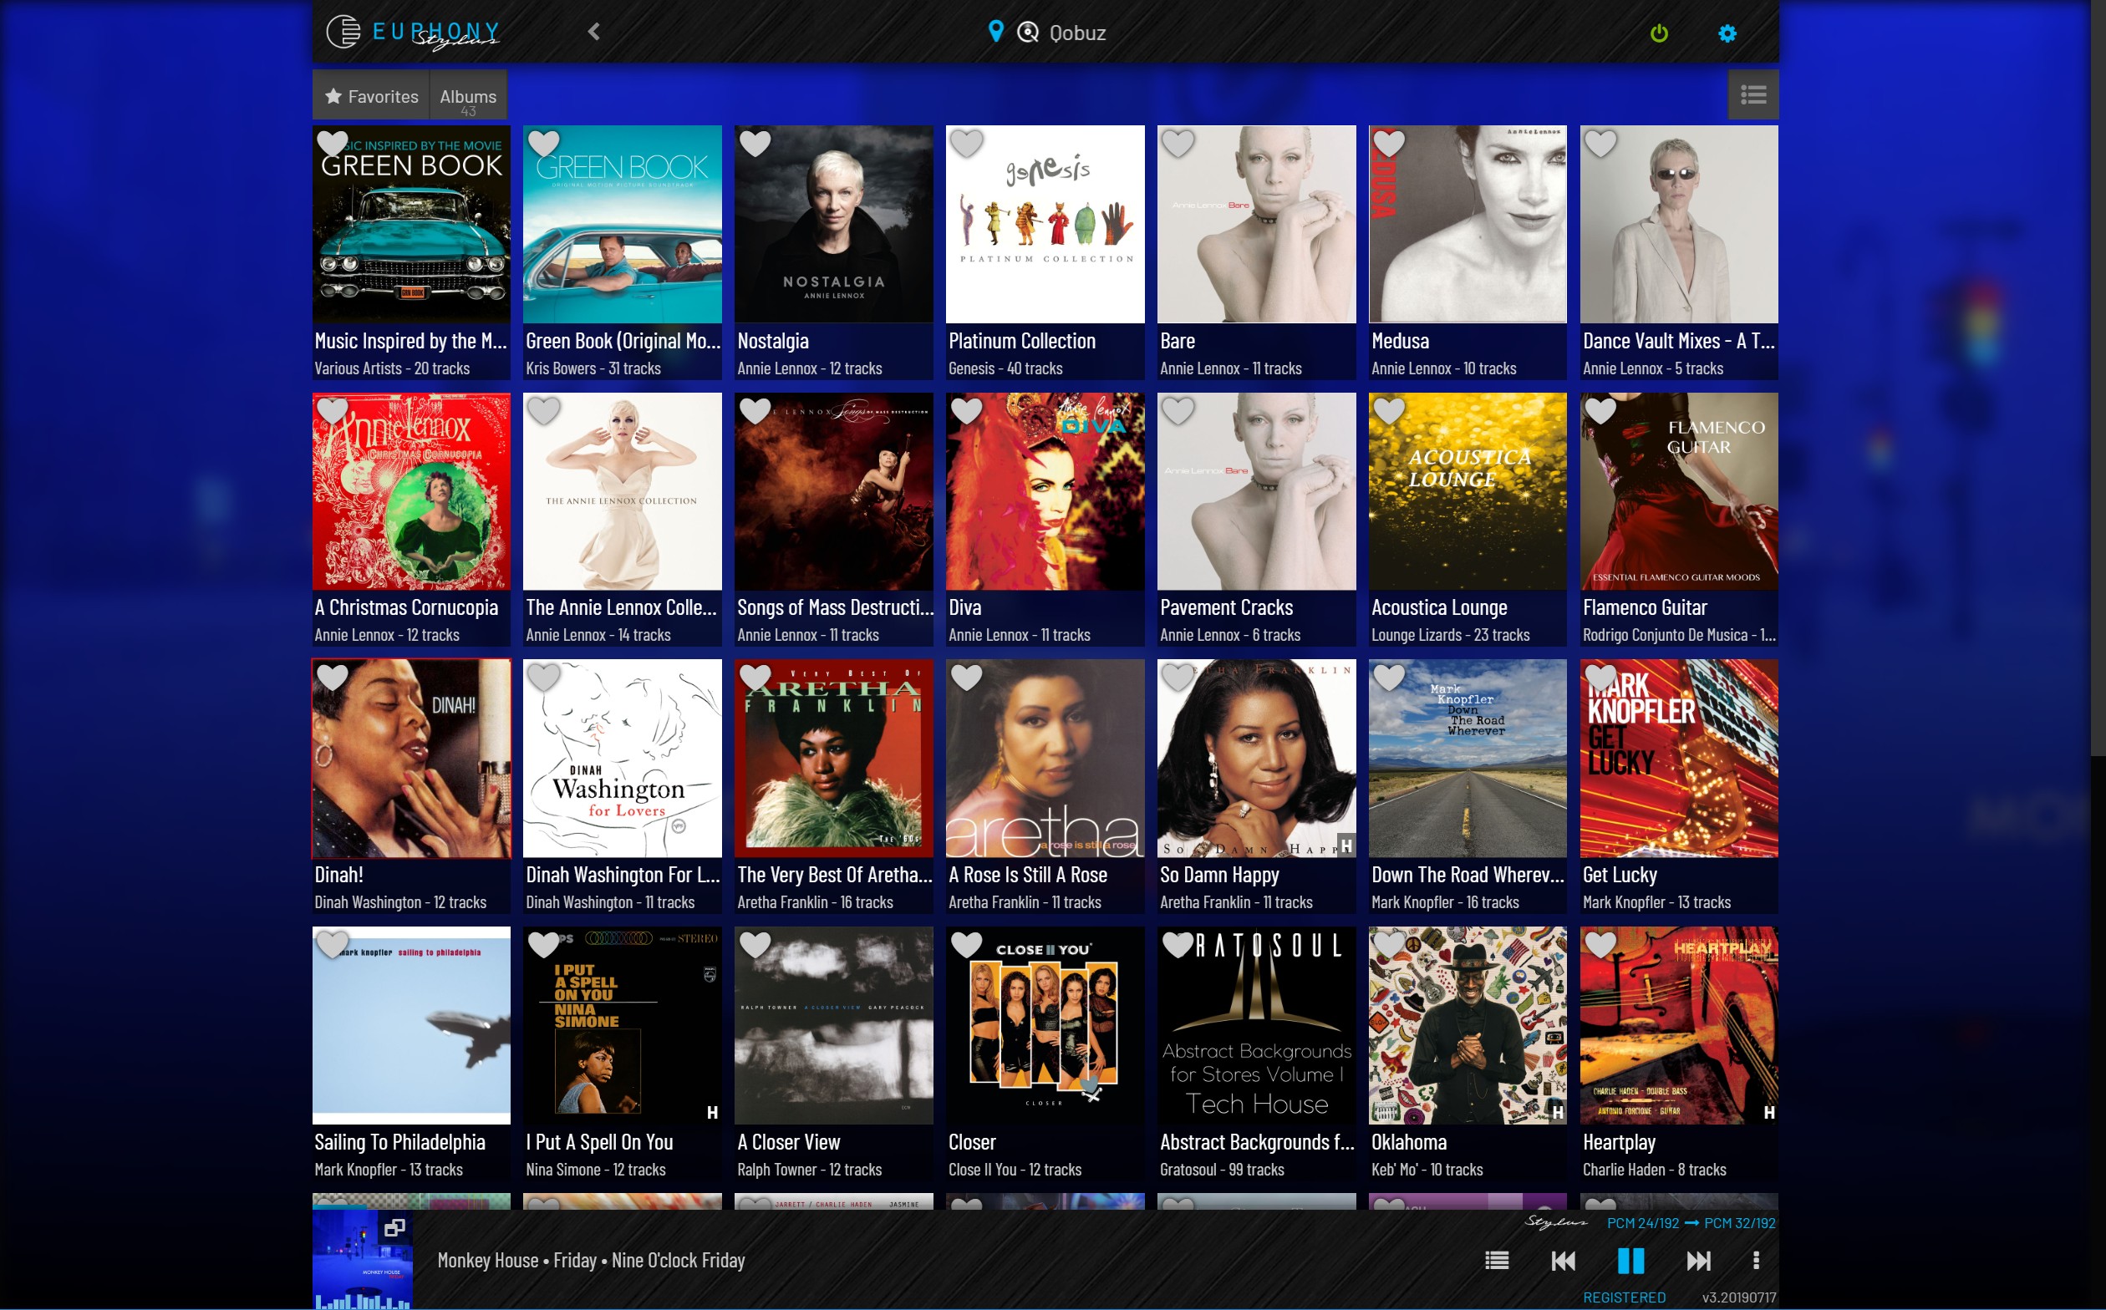This screenshot has height=1310, width=2106.
Task: Click the power icon in header
Action: tap(1659, 33)
